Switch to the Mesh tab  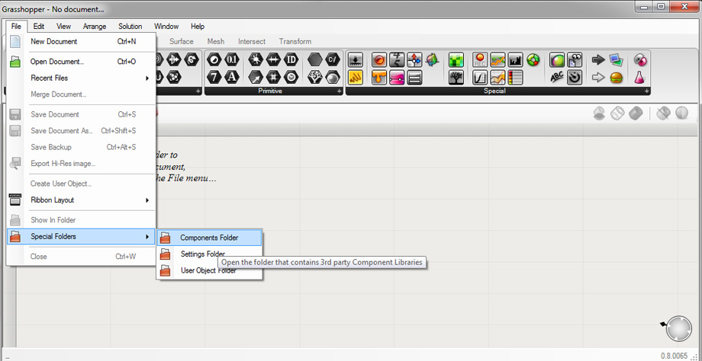216,42
